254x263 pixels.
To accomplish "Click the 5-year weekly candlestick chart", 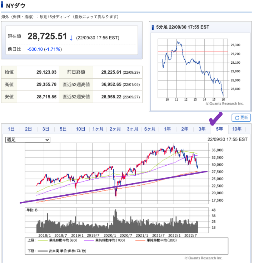I will [117, 173].
